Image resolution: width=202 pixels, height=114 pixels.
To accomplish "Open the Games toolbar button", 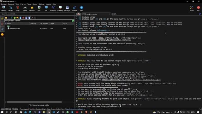I will tap(25, 9).
